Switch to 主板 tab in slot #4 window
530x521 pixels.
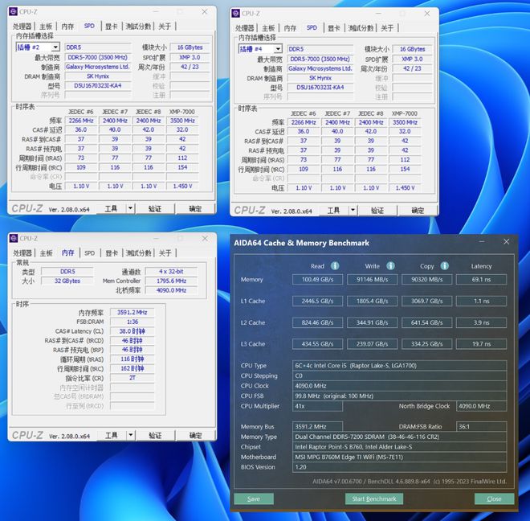[268, 28]
